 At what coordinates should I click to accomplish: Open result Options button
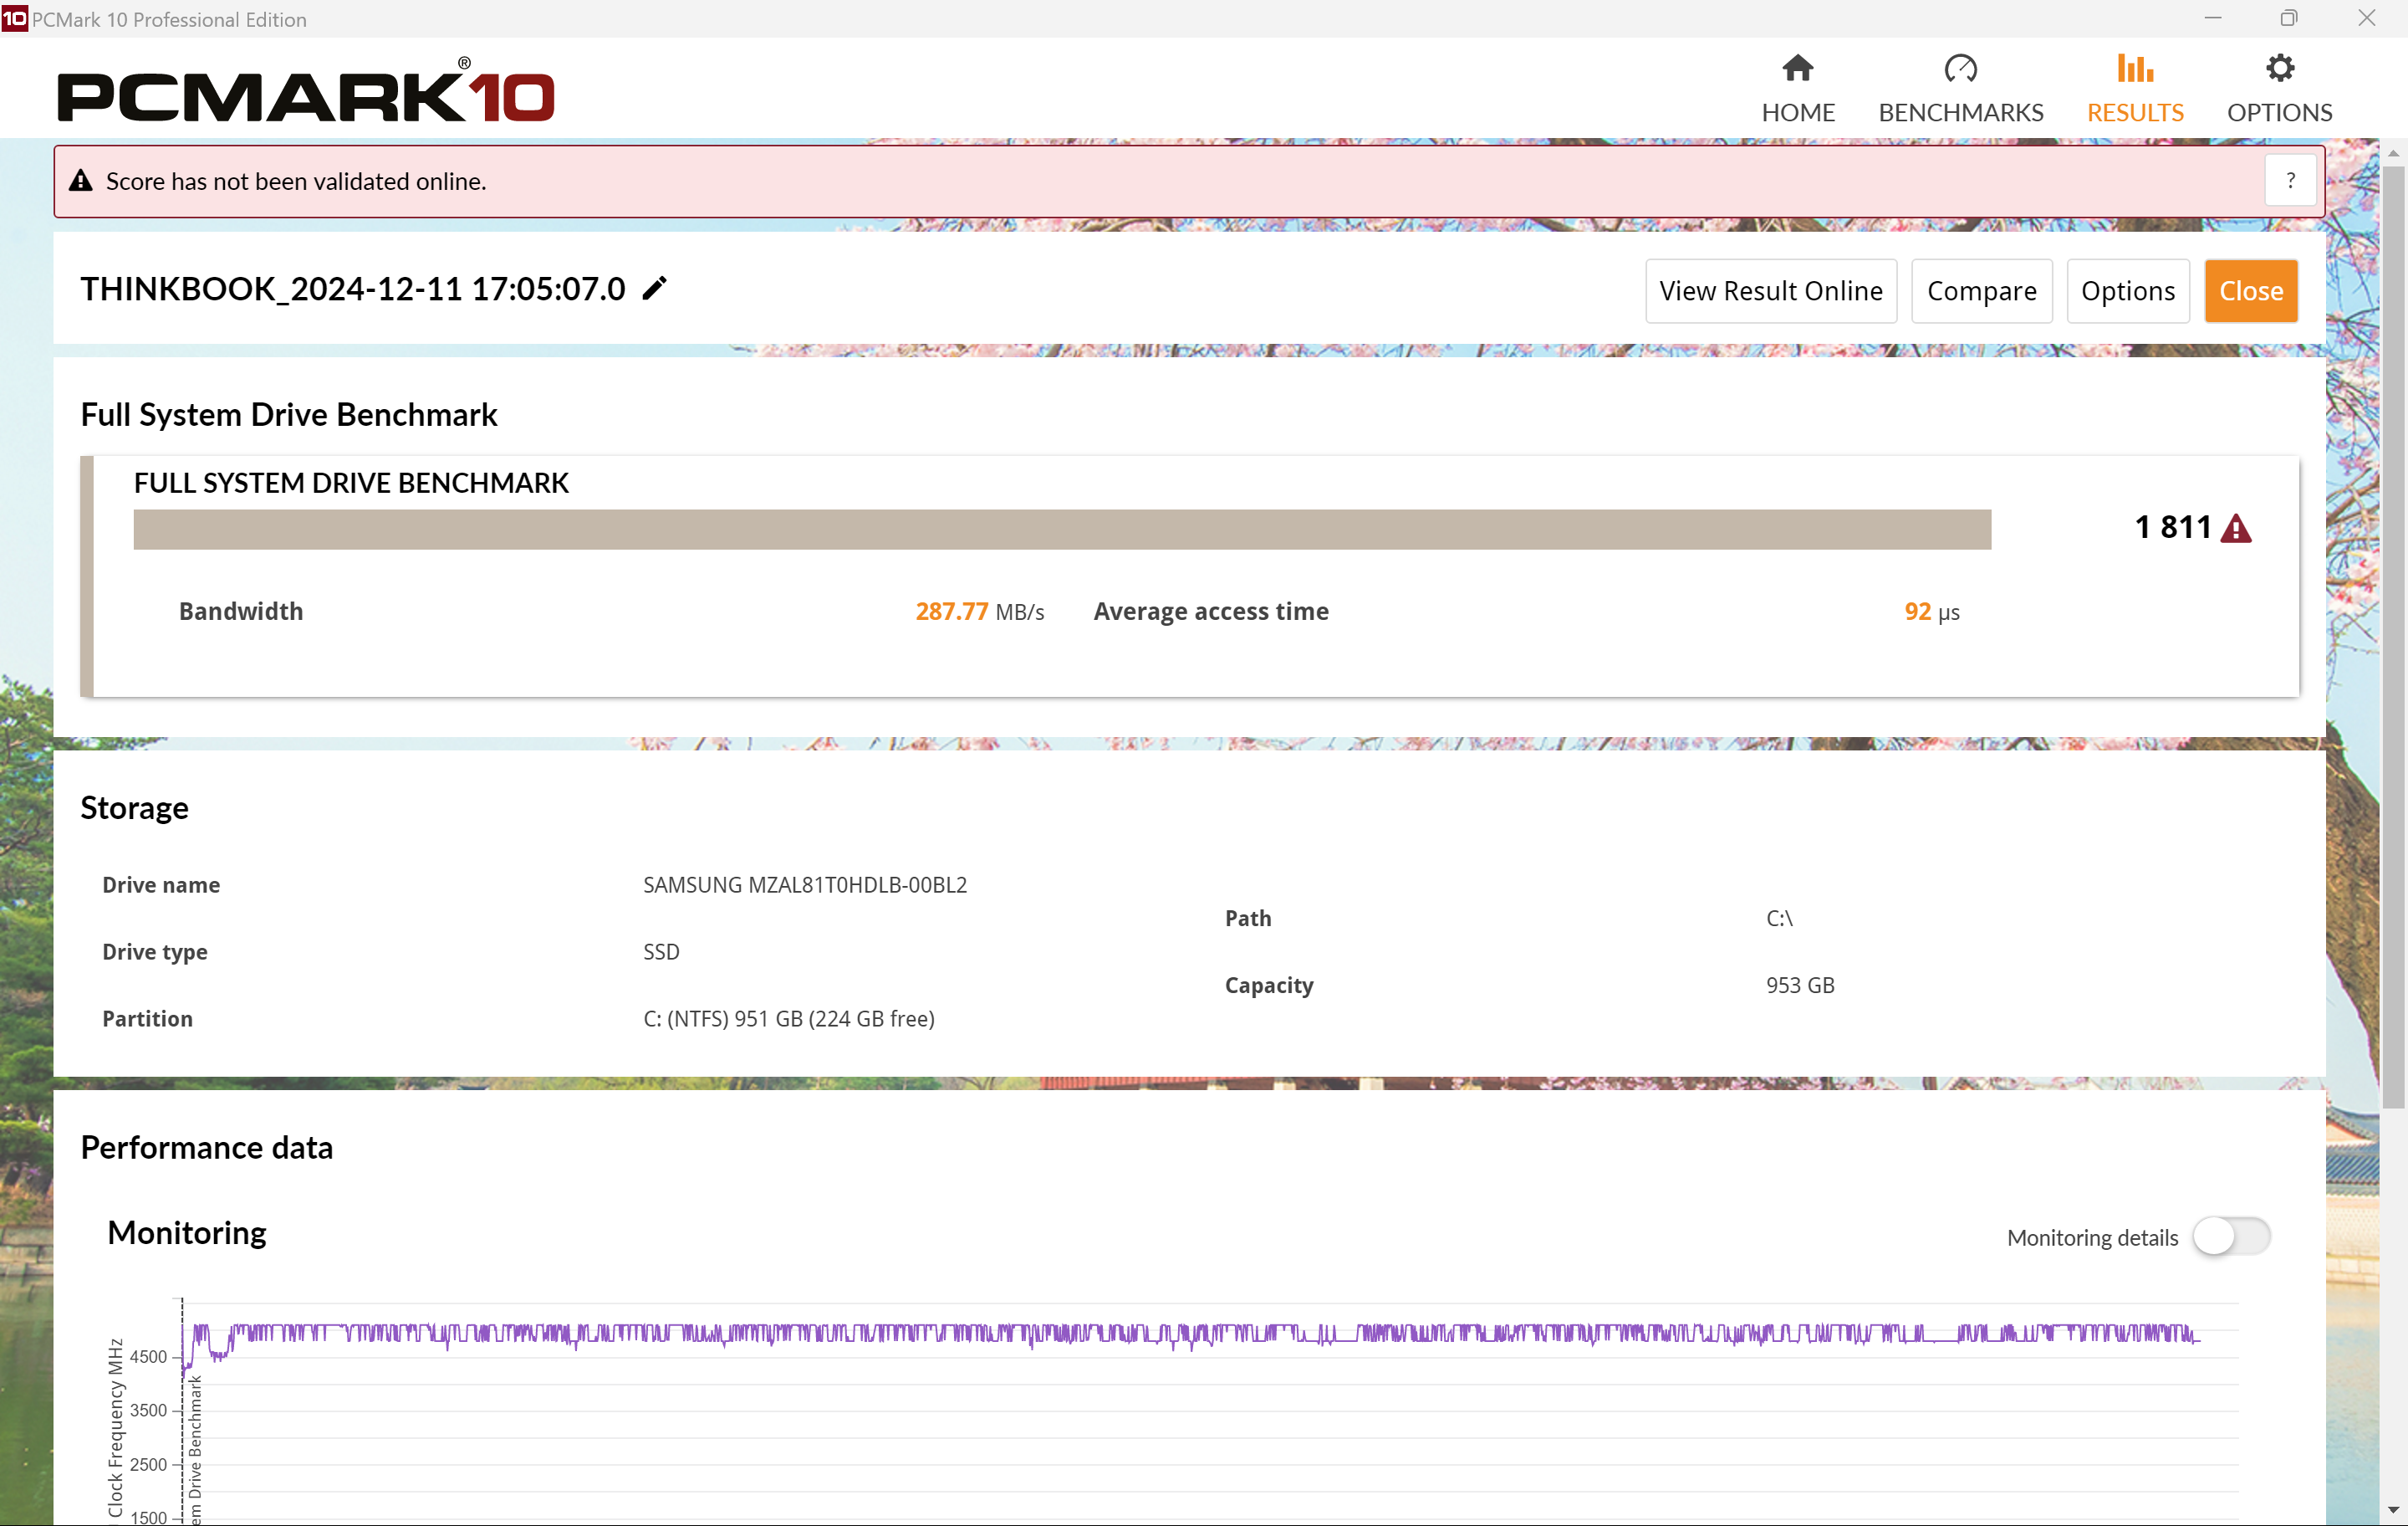(x=2127, y=291)
